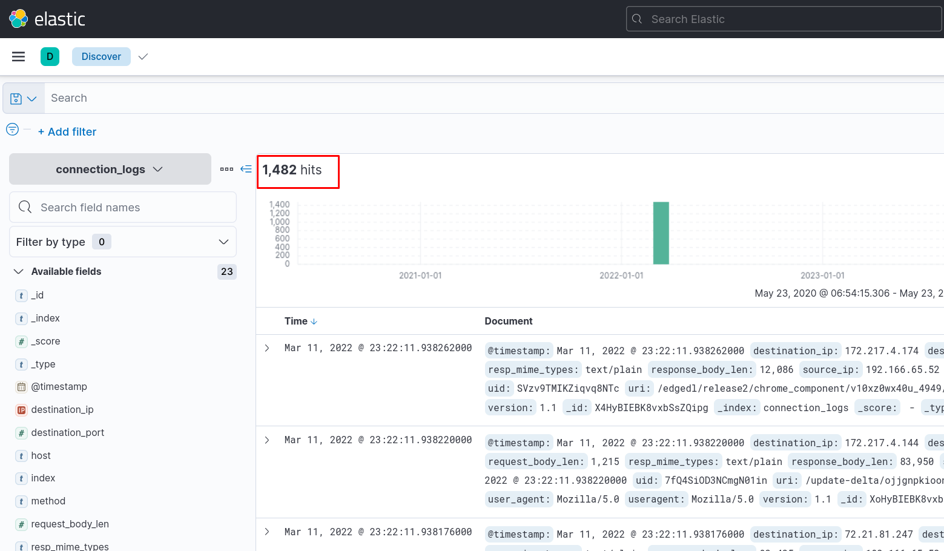Click the IP type icon of destination_ip
This screenshot has width=944, height=551.
click(x=21, y=410)
